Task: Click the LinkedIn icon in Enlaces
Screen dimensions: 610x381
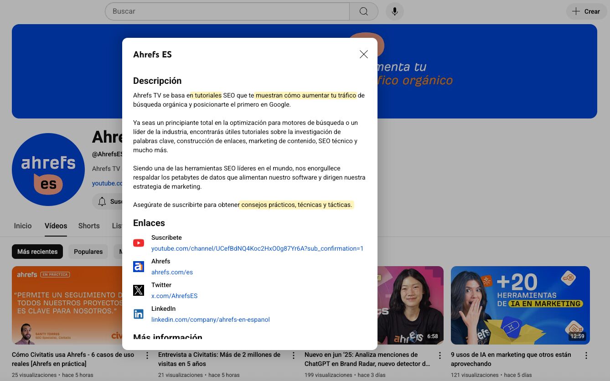Action: 139,314
